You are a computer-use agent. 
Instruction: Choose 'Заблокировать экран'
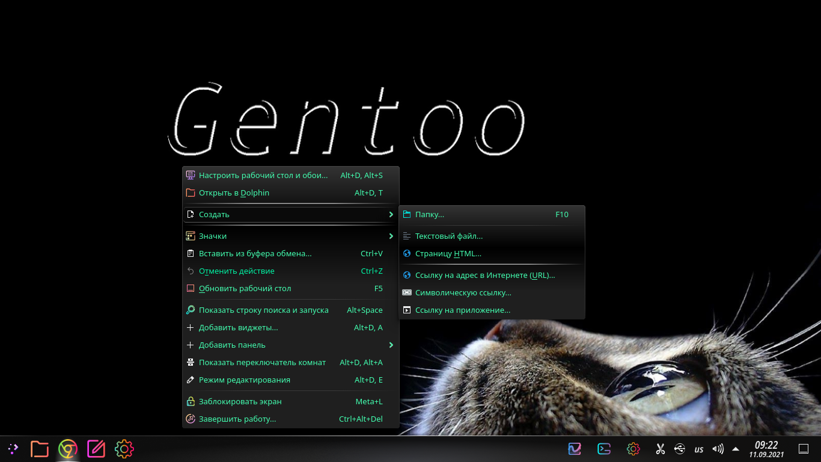[x=291, y=401]
